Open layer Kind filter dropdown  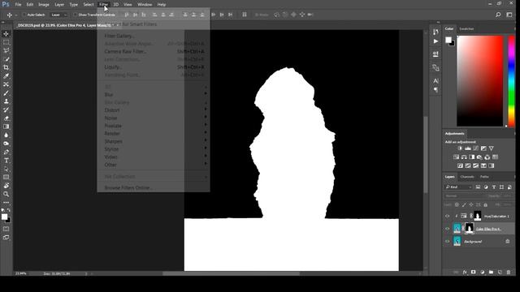[458, 187]
